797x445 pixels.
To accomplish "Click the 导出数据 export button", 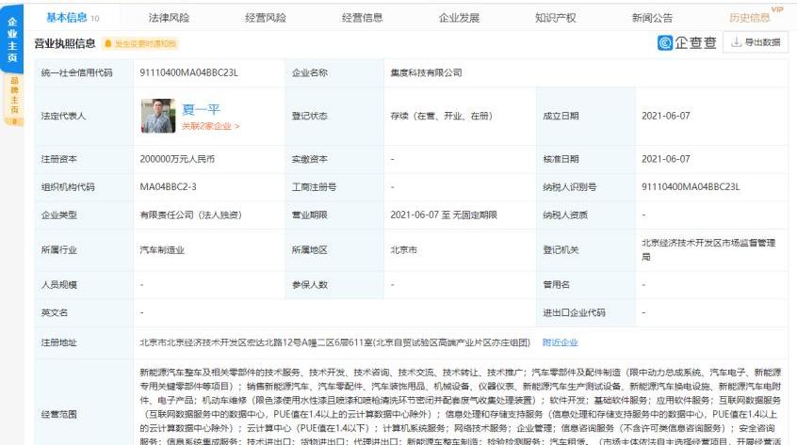I will click(x=756, y=42).
